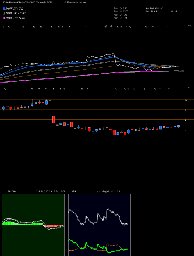Click the price axis label 7
Viewport: 194px width, 256px height.
click(x=185, y=131)
